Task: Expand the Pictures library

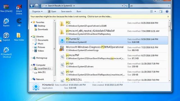Action: pyautogui.click(x=33, y=47)
